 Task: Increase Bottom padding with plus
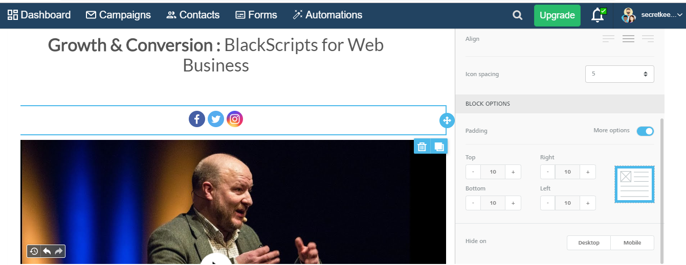pos(513,203)
